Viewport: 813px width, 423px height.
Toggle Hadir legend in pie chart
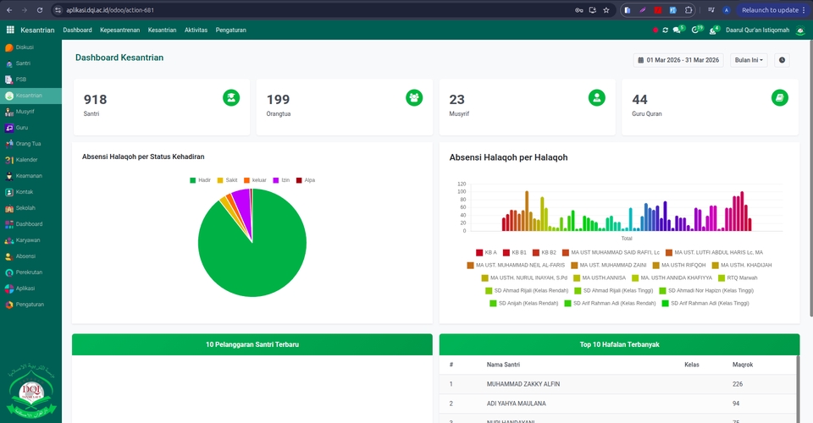(x=199, y=180)
